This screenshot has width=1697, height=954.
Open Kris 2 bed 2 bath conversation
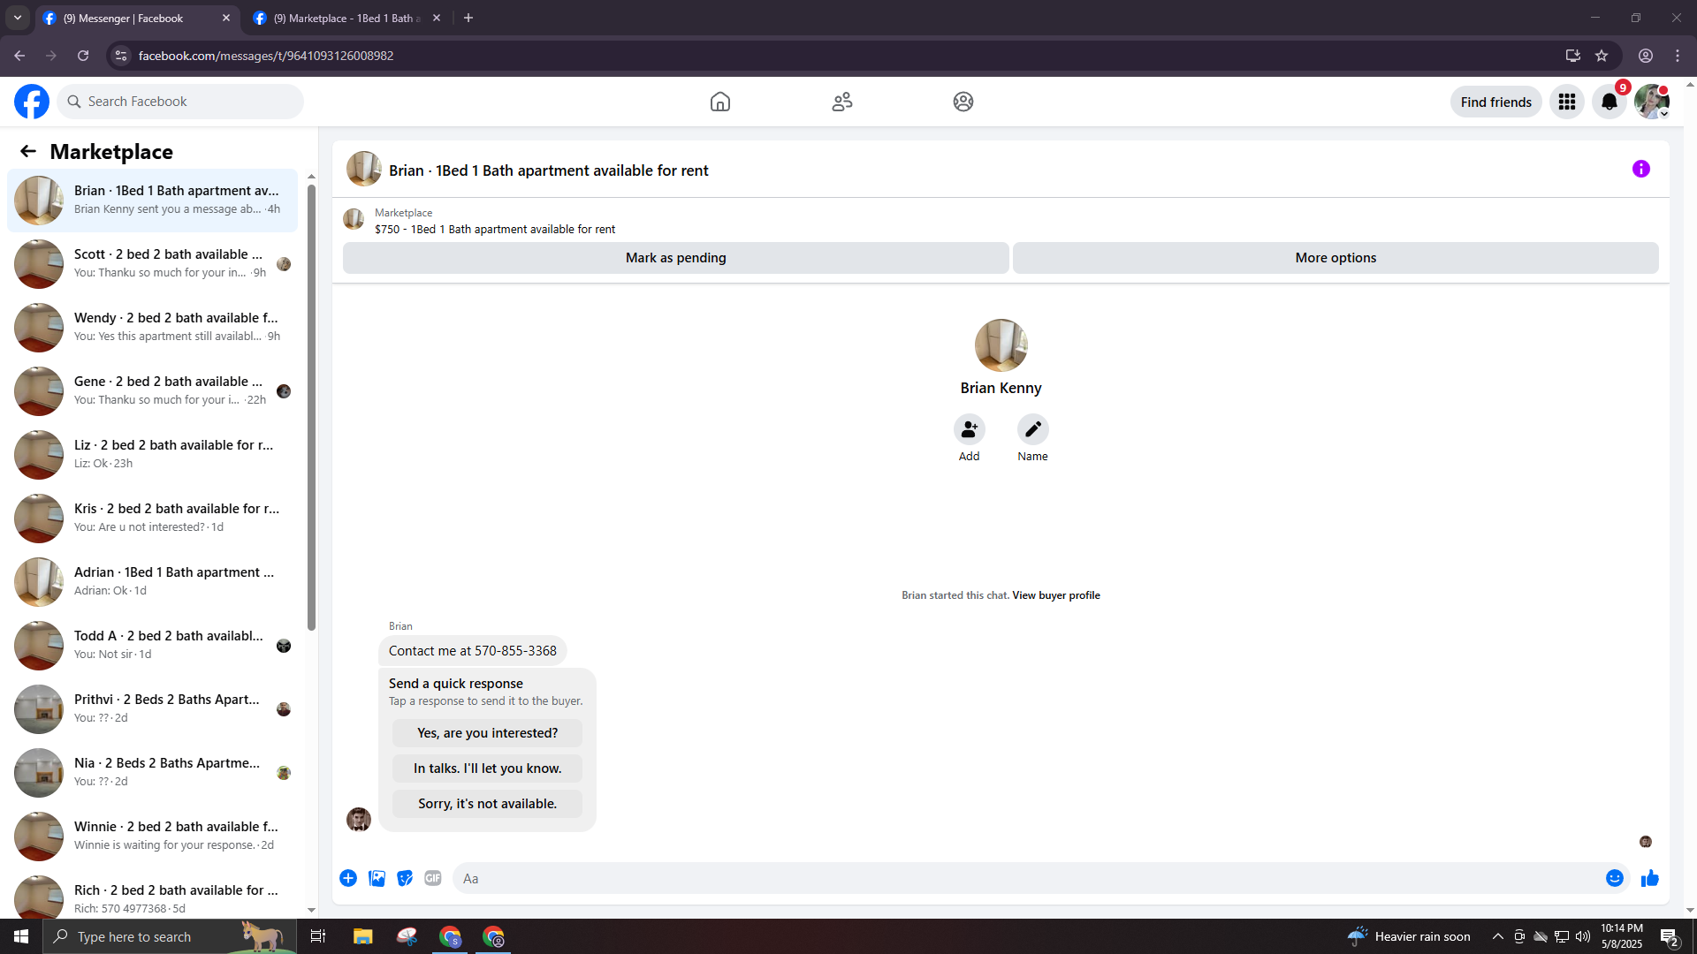(152, 519)
